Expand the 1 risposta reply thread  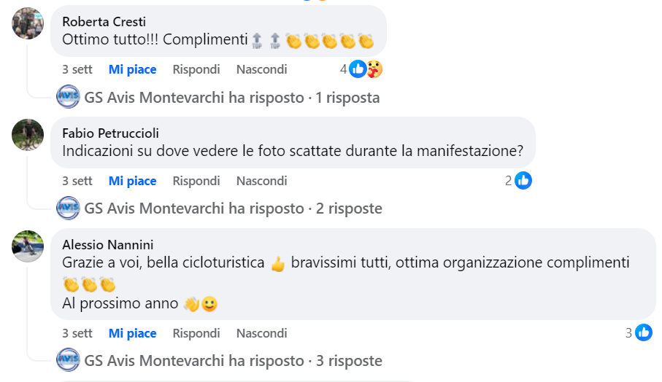231,98
